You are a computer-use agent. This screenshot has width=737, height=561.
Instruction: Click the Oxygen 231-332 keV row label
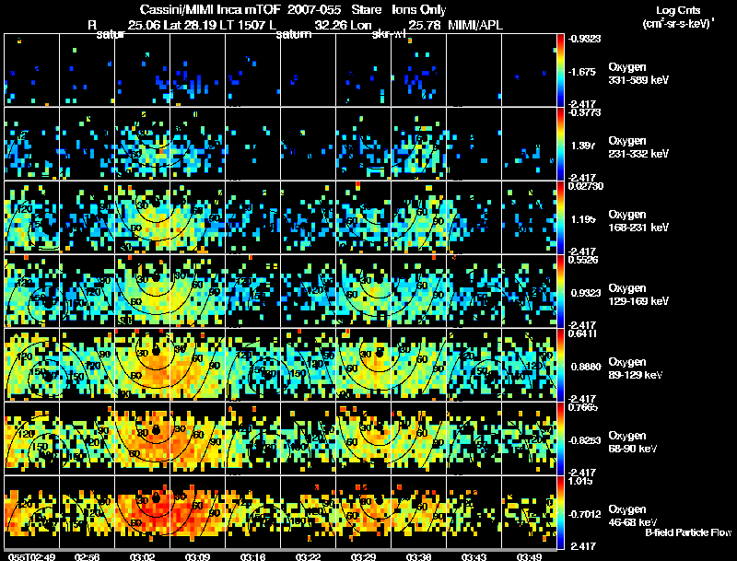638,147
